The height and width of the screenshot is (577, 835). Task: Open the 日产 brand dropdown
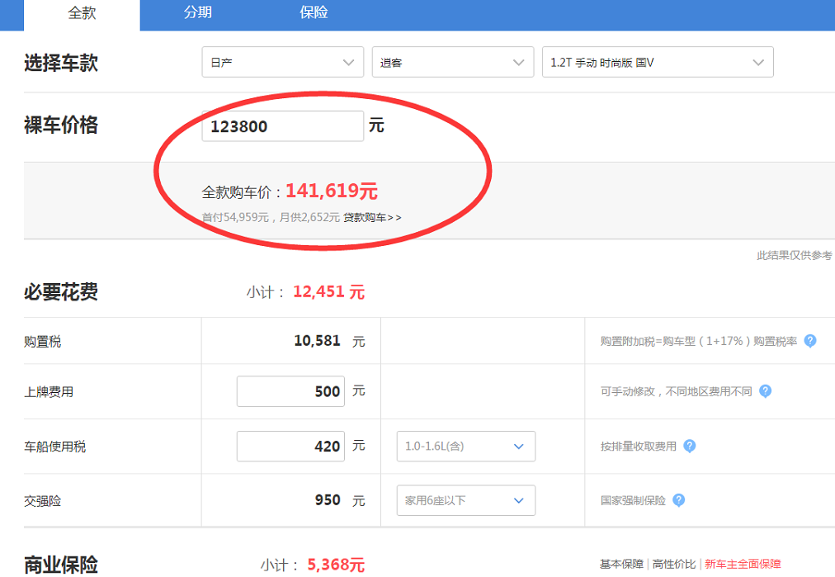283,63
